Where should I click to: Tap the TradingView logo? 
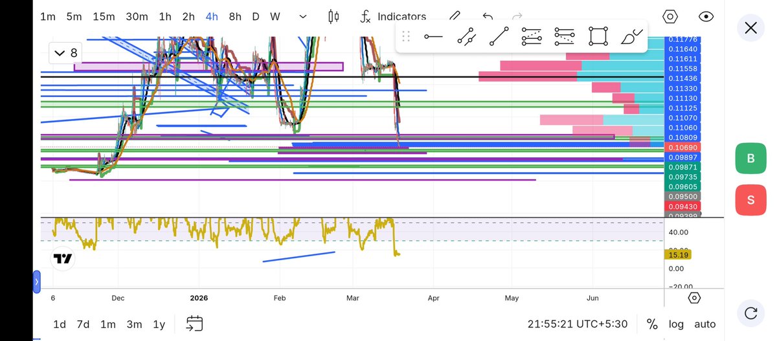click(x=63, y=259)
